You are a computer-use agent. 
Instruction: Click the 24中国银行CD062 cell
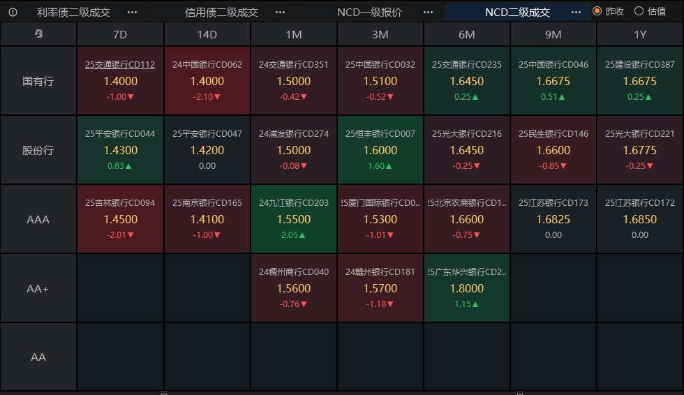[x=207, y=80]
